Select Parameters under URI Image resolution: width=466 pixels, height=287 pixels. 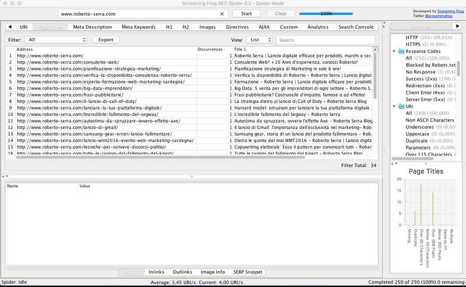[418, 148]
